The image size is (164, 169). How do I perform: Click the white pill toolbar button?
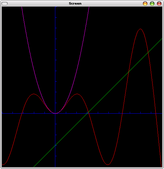(x=4, y=4)
